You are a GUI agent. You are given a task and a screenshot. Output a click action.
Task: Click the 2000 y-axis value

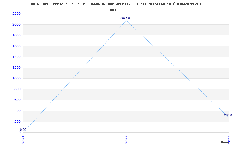point(17,25)
